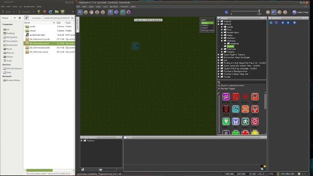Select the red circle state image
Viewport: 313px width, 176px height.
(x=245, y=97)
